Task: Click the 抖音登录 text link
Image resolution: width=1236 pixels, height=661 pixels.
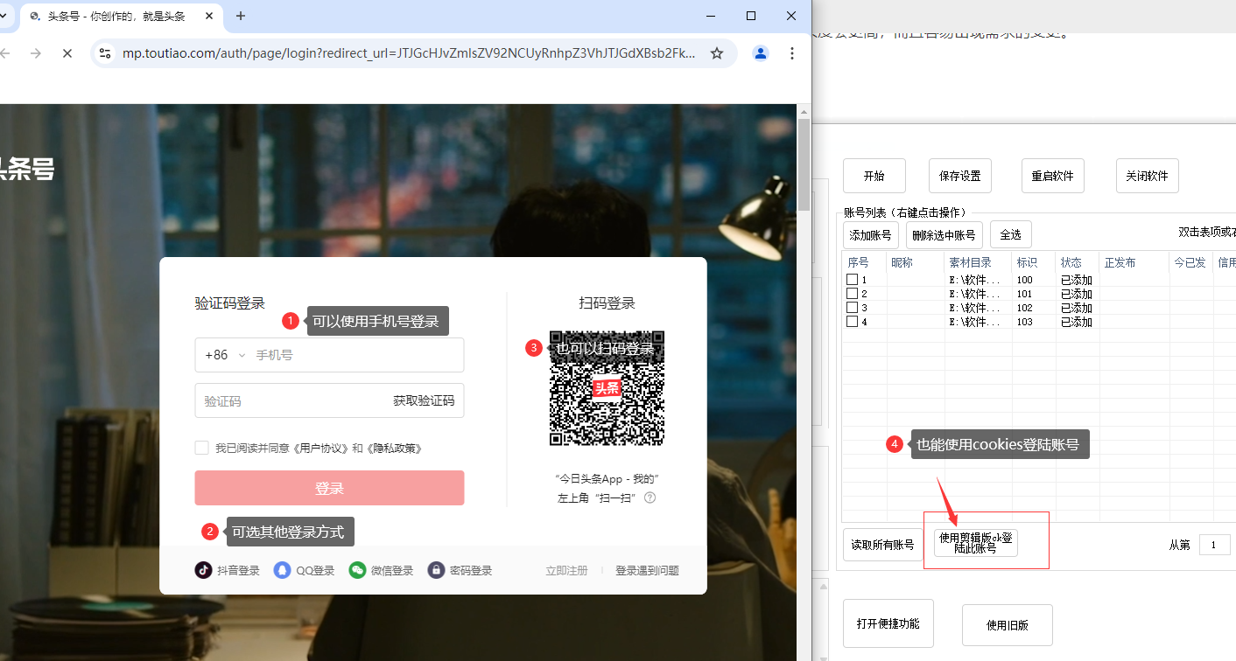Action: 238,571
